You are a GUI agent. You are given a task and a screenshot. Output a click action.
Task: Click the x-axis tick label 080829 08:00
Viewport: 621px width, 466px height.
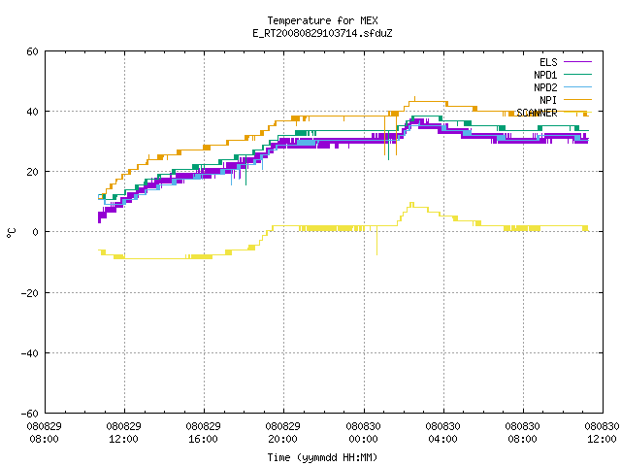[x=45, y=433]
